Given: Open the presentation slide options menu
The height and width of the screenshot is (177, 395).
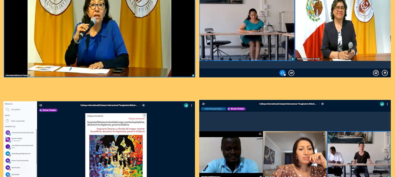Looking at the screenshot, I should tap(144, 115).
